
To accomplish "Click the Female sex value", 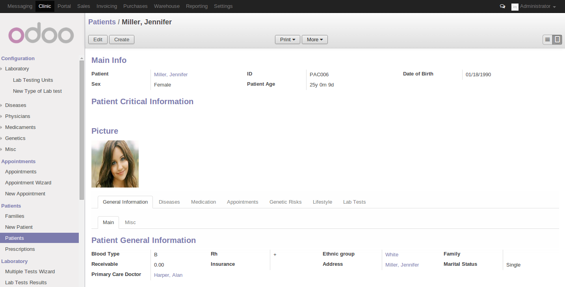I will pyautogui.click(x=163, y=85).
